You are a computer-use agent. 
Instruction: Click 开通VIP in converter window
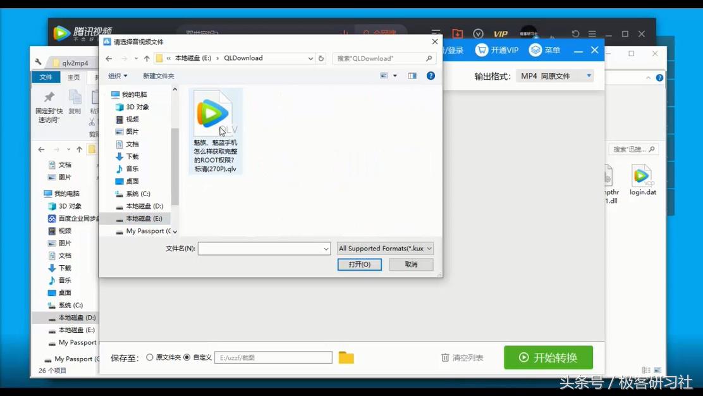pyautogui.click(x=497, y=50)
